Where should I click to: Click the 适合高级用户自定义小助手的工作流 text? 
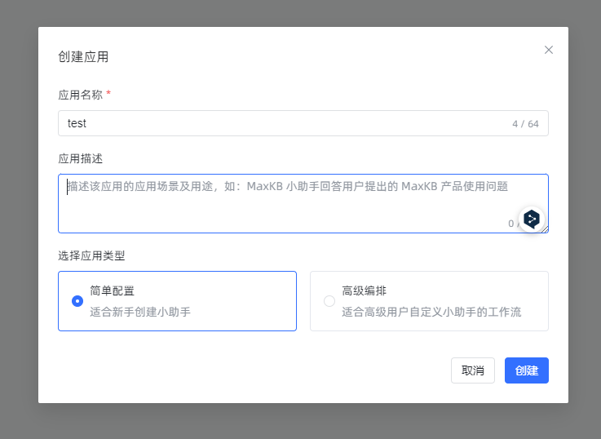click(x=431, y=312)
